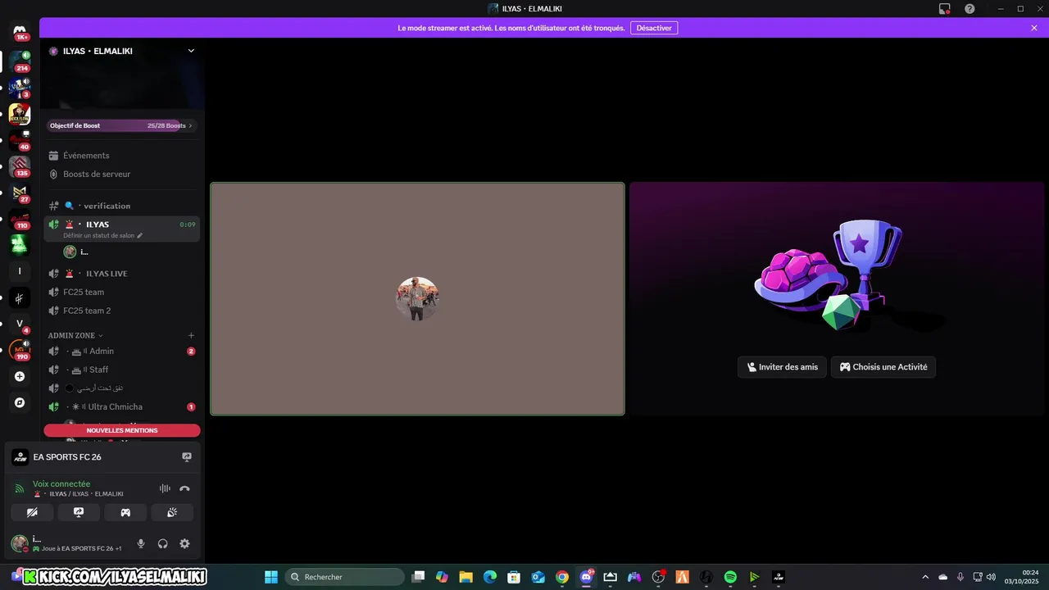Join the Staff voice channel
Viewport: 1049px width, 590px height.
[121, 370]
